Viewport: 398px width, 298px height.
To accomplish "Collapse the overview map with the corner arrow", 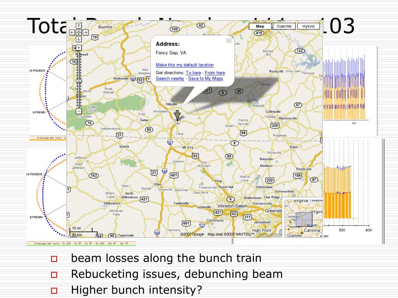I will point(320,236).
